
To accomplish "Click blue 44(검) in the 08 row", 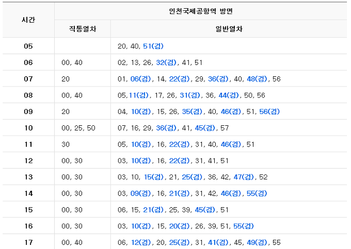I will (x=229, y=95).
